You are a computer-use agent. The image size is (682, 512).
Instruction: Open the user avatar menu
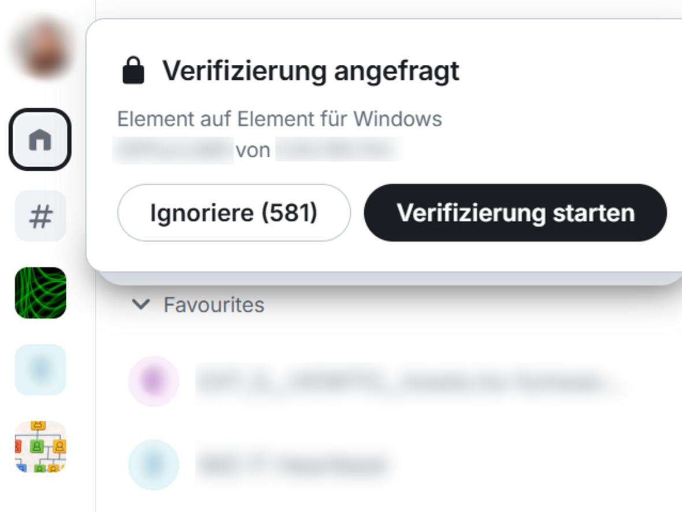pyautogui.click(x=40, y=48)
